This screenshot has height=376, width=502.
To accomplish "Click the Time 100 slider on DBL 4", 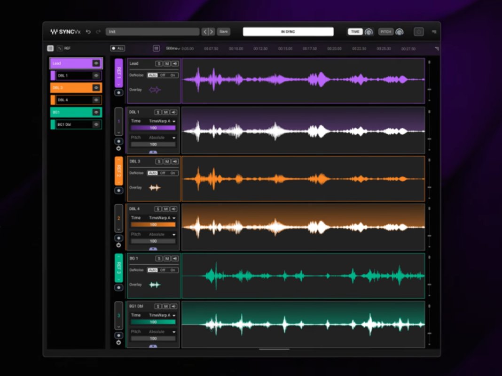I will click(153, 225).
